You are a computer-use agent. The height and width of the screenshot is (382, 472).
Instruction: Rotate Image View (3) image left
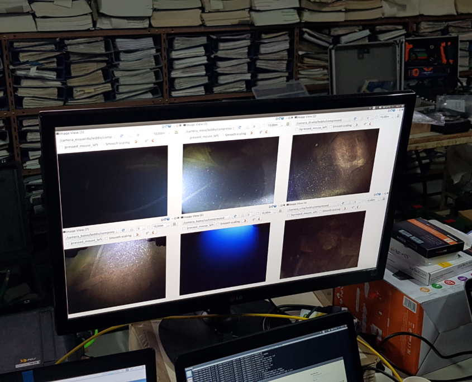pyautogui.click(x=251, y=133)
